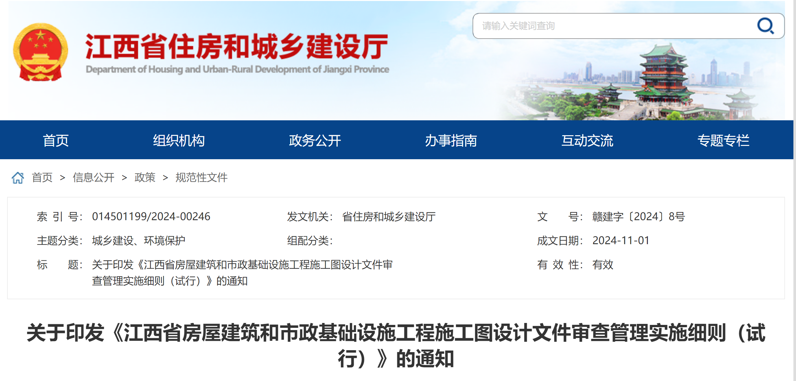Viewport: 796px width, 381px height.
Task: Click the 规范性文件 breadcrumb link
Action: [x=202, y=178]
